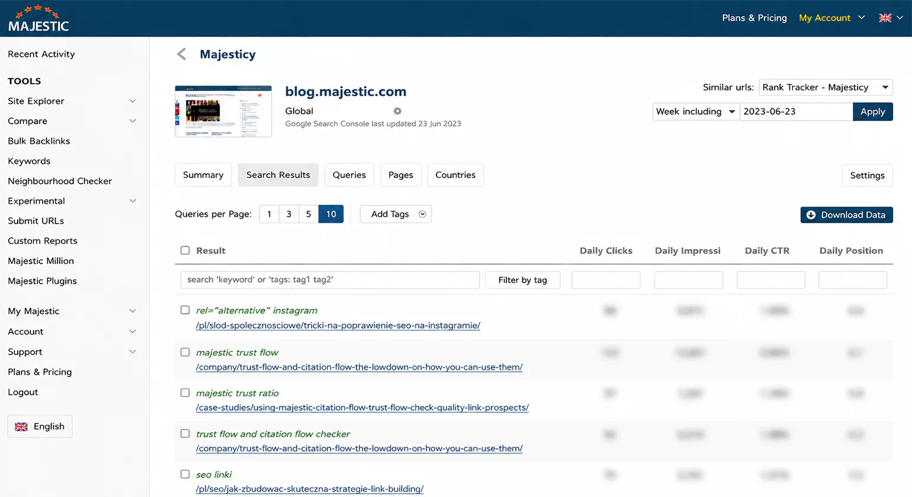912x497 pixels.
Task: Click the flag icon in English button
Action: coord(21,427)
